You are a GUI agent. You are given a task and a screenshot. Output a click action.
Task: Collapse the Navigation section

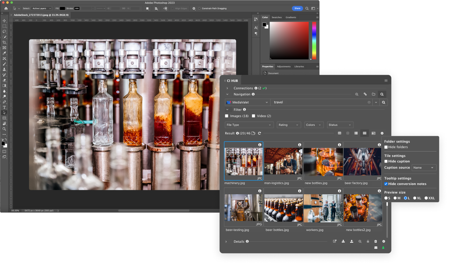click(x=227, y=94)
